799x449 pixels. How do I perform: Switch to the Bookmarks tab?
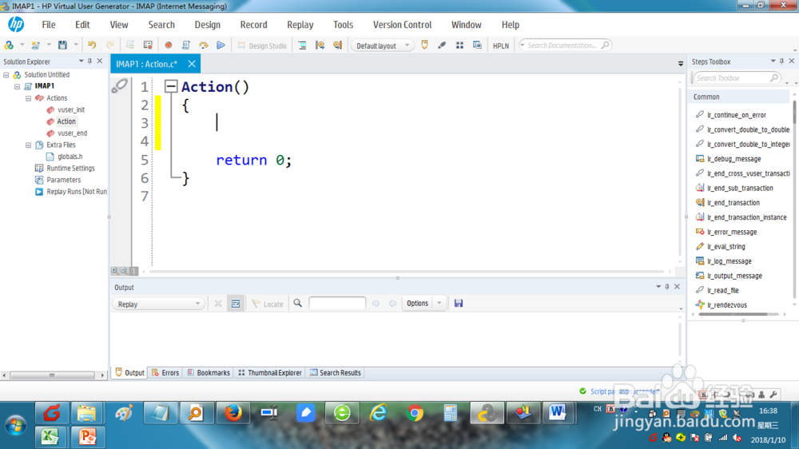point(209,373)
